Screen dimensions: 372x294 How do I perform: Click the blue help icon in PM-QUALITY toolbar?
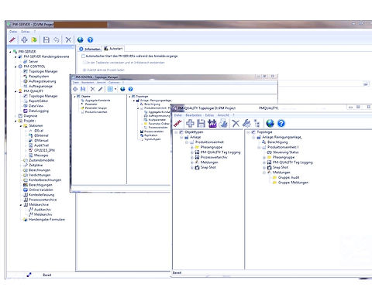point(281,123)
